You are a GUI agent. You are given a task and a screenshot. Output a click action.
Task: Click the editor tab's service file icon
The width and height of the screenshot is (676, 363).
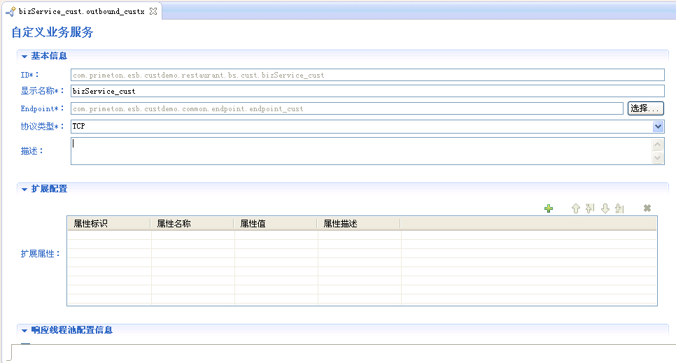[x=10, y=12]
